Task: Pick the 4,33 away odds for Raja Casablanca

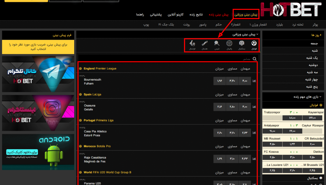Action: click(x=245, y=159)
